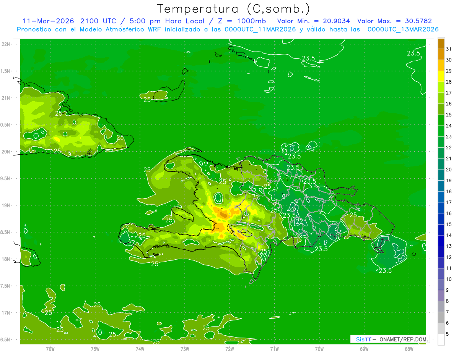
Task: Click the "21N" latitude label
Action: pos(6,98)
